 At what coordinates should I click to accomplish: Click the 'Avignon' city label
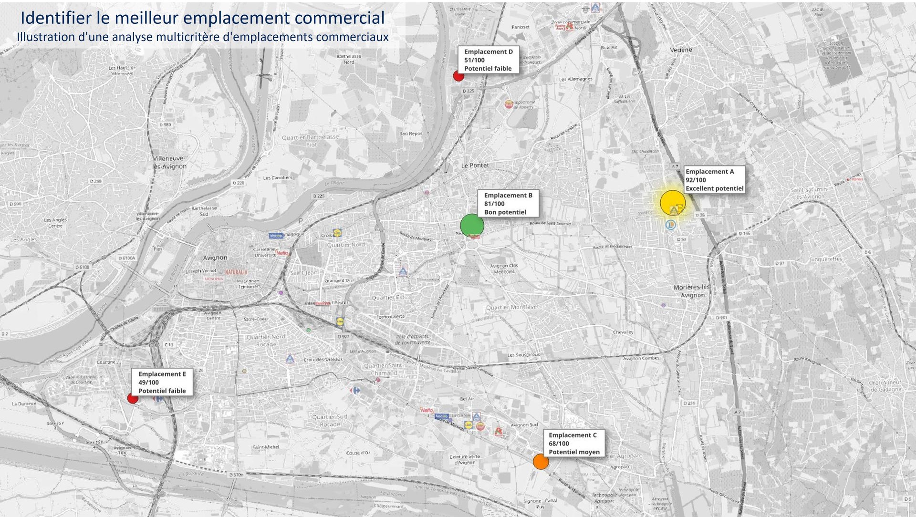coord(215,258)
